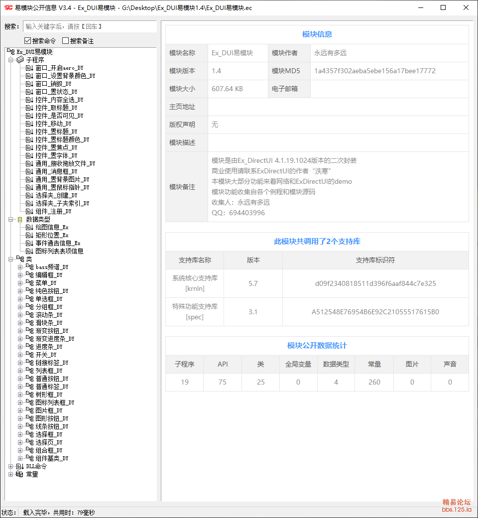Viewport: 478px width, 518px height.
Task: Click the module MD5 value 1a4357f302aeba...
Action: tap(375, 71)
